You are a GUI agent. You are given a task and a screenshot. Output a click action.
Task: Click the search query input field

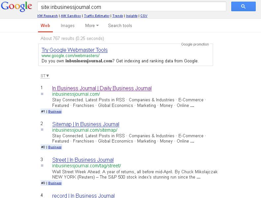pyautogui.click(x=132, y=7)
